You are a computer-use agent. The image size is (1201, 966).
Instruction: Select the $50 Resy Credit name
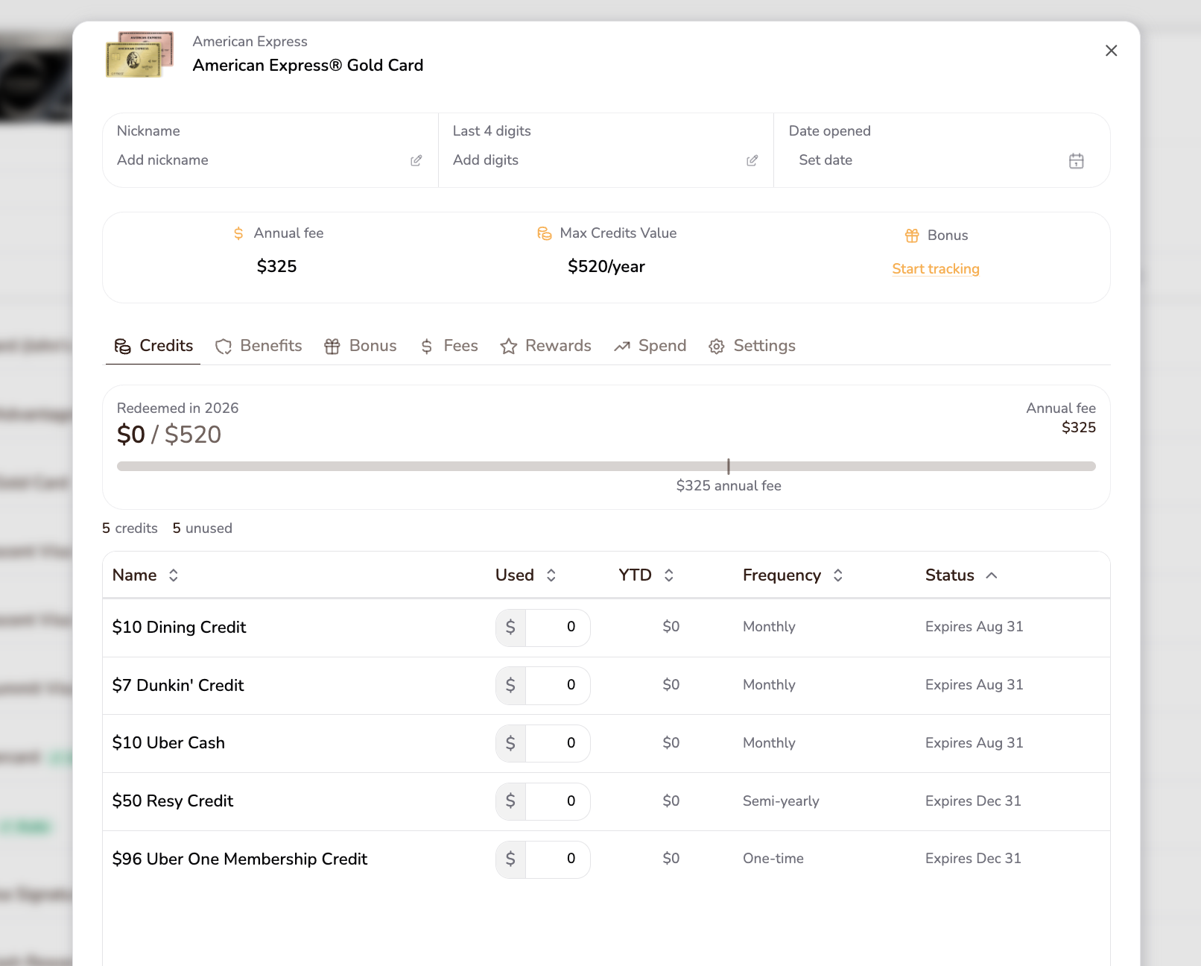pyautogui.click(x=173, y=801)
